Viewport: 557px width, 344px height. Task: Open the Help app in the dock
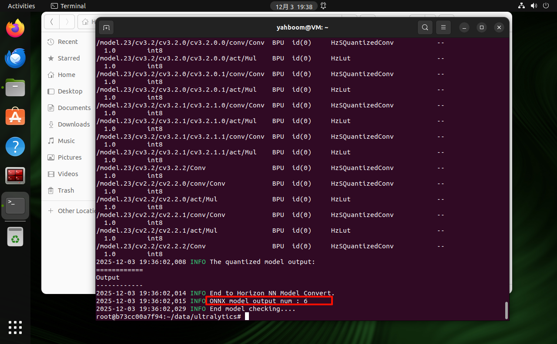[x=15, y=147]
